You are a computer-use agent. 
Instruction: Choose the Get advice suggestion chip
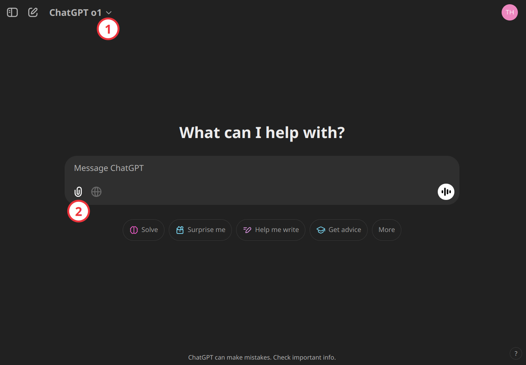pyautogui.click(x=339, y=230)
